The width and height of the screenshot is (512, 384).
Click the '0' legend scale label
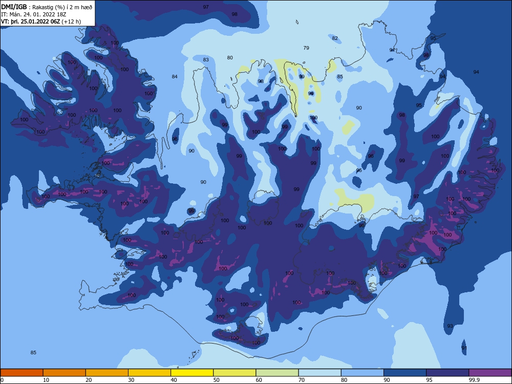[2, 380]
